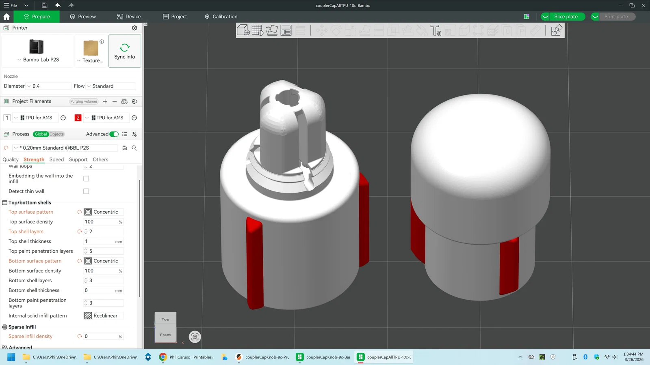Select the Text shape tool

click(x=436, y=30)
